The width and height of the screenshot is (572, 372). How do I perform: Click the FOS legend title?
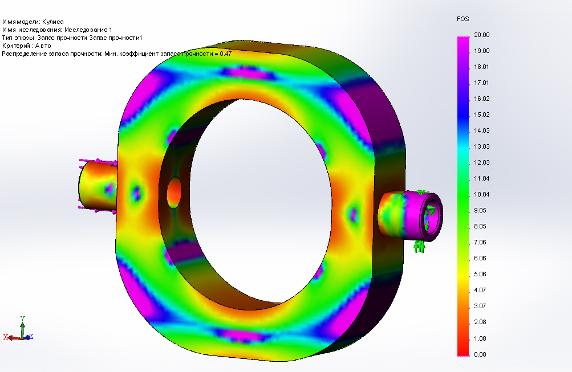[x=463, y=19]
